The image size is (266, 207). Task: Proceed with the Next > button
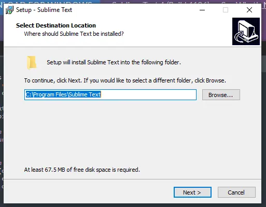[192, 192]
